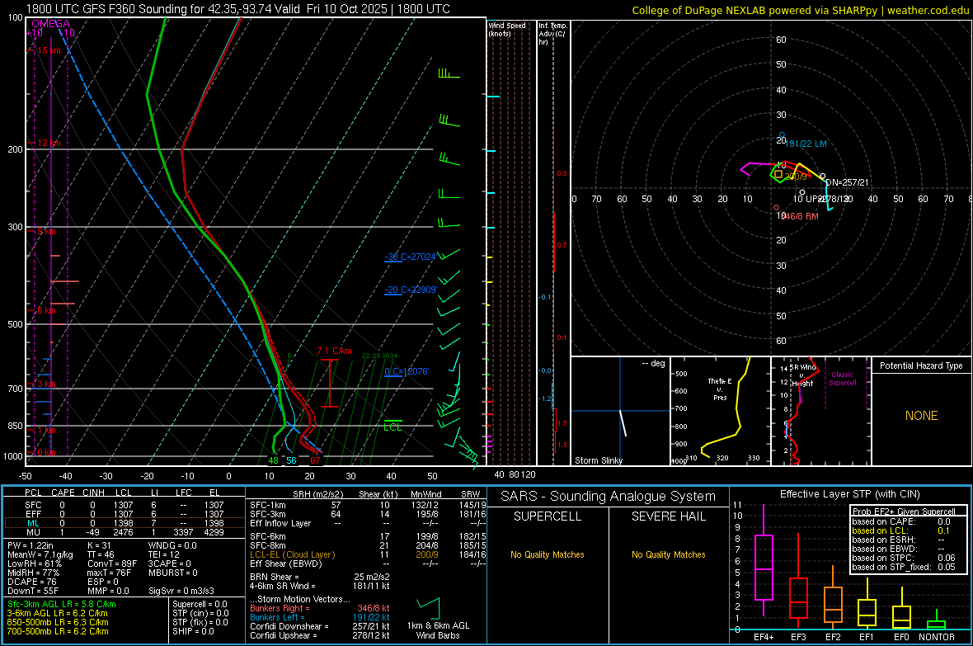Open the weather.cod.edu credit text
The image size is (973, 646).
(801, 10)
